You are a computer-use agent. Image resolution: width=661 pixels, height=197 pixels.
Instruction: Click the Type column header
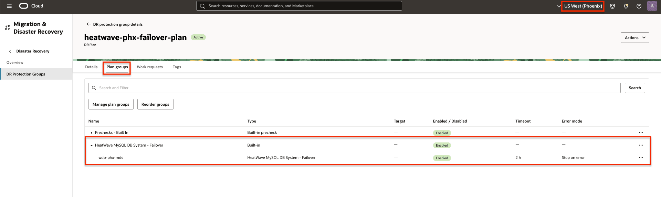(252, 121)
